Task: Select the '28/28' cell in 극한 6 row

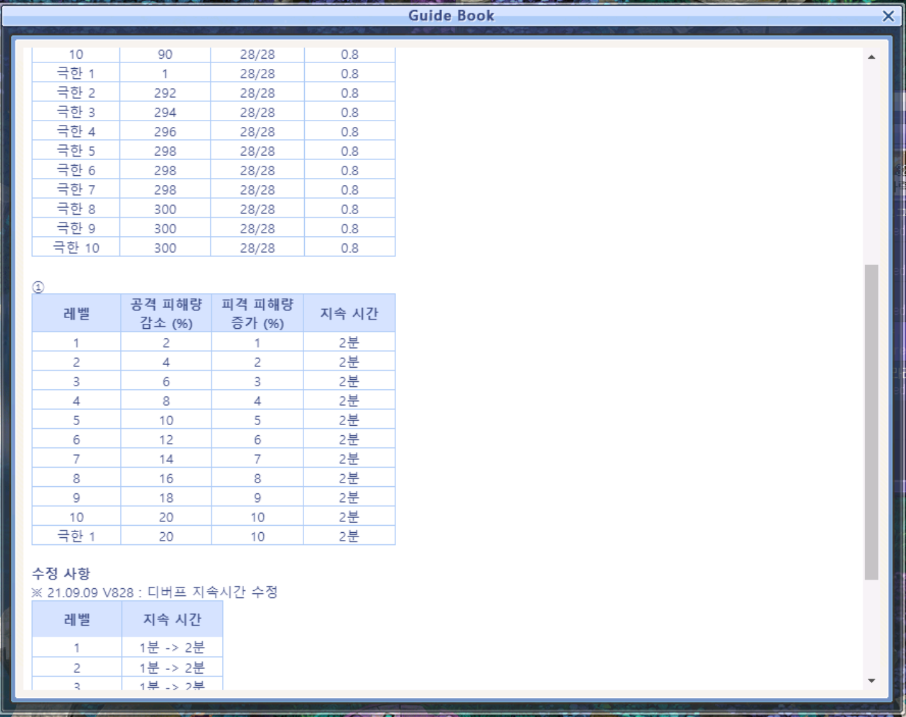Action: (258, 171)
